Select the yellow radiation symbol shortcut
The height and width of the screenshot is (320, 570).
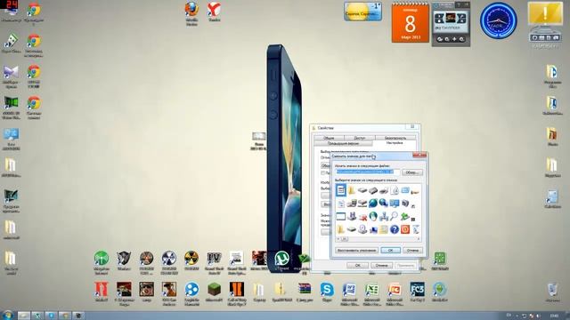pos(191,260)
